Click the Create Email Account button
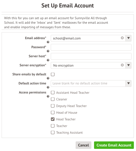Viewport: 136px width, 151px height. click(x=114, y=145)
